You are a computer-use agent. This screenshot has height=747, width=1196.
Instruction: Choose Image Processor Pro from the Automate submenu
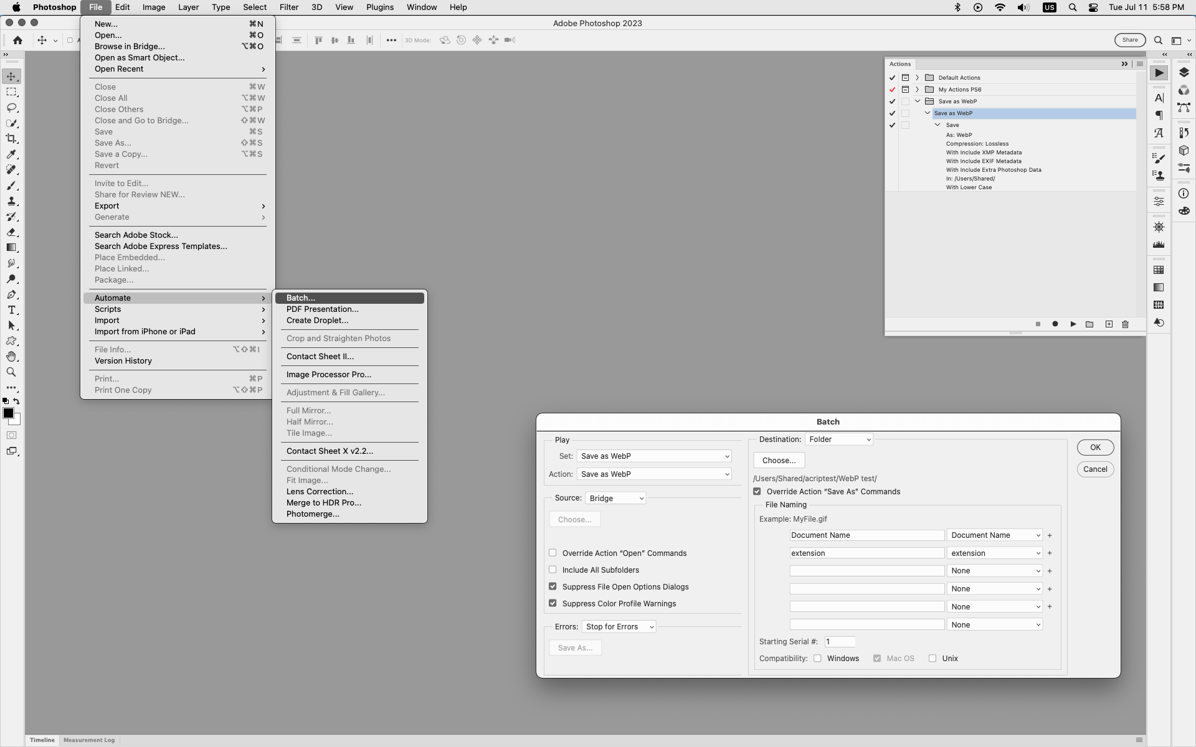click(x=328, y=374)
